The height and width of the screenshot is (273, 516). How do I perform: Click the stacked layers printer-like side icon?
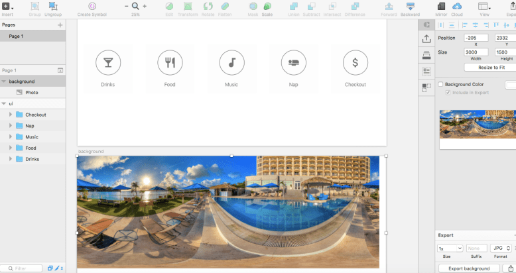pos(426,55)
